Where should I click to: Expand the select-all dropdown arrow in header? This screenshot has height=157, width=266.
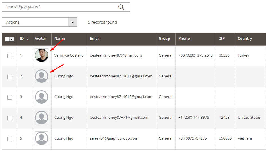(x=12, y=39)
